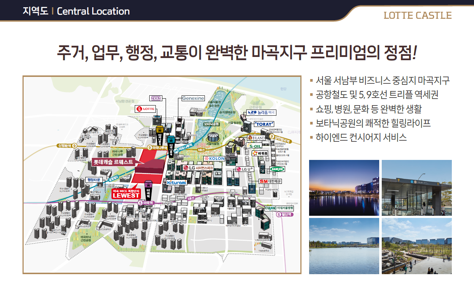Click the S-OIL logo on the map
474x297 pixels.
point(254,146)
